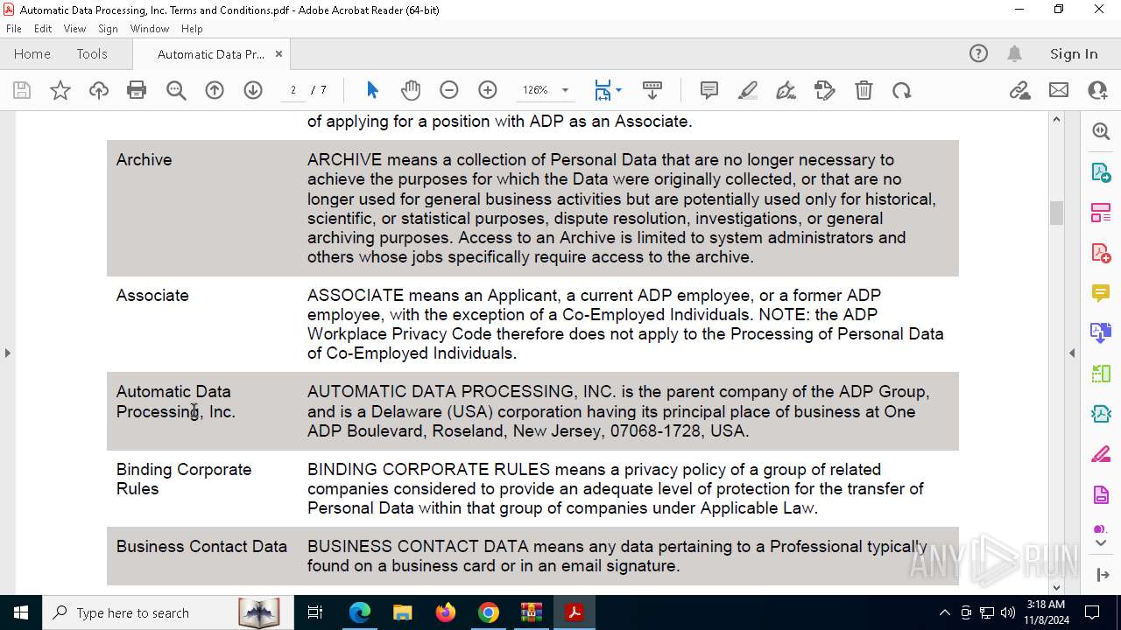Share with others person icon
Viewport: 1121px width, 630px height.
1097,90
